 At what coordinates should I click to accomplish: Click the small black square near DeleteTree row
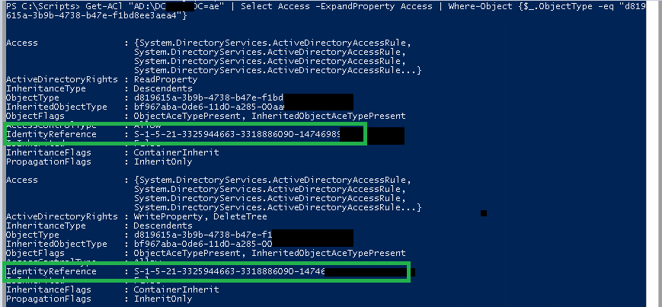(484, 213)
